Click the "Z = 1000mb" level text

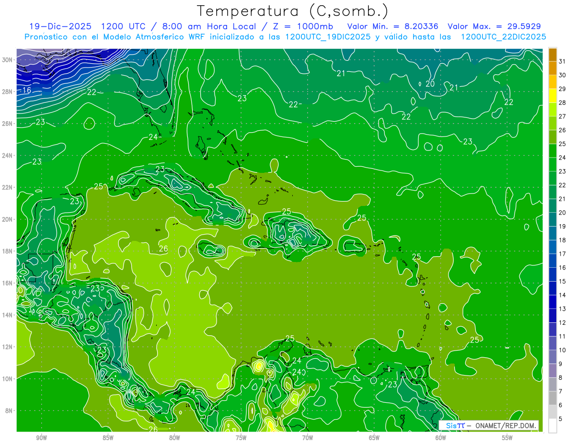click(302, 26)
